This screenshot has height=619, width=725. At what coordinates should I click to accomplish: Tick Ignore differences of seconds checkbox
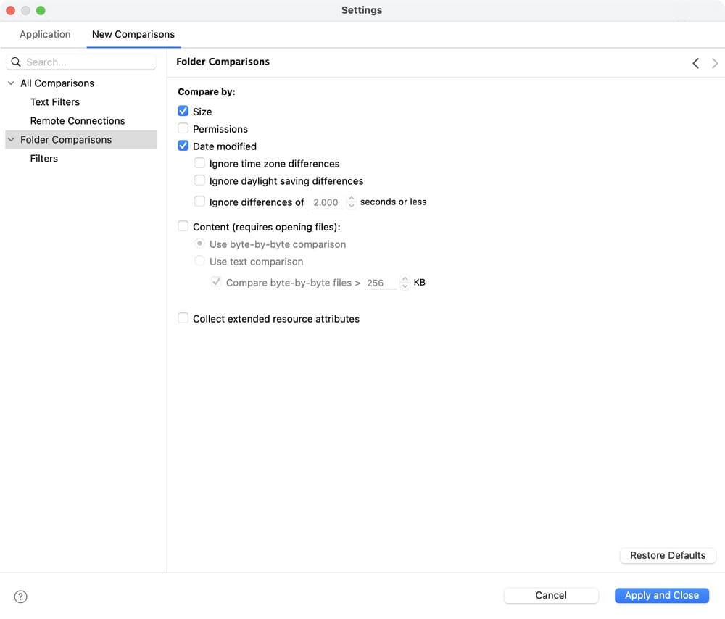point(200,202)
